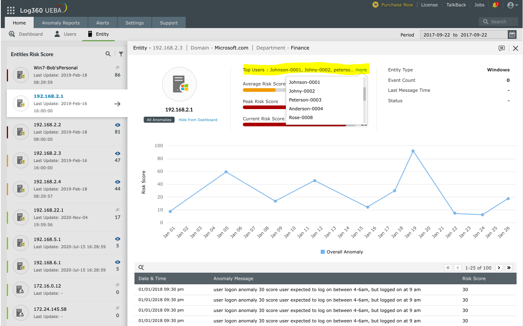
Task: Search entities using the magnifier icon
Action: (108, 54)
